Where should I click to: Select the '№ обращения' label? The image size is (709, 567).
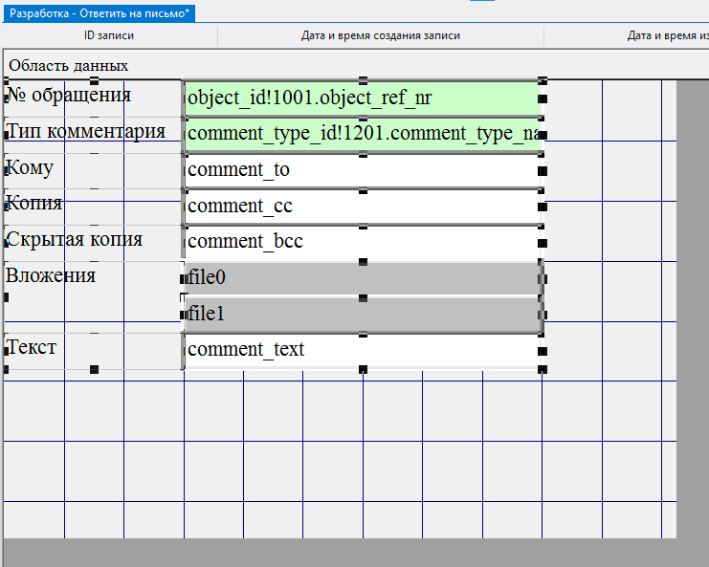[69, 96]
